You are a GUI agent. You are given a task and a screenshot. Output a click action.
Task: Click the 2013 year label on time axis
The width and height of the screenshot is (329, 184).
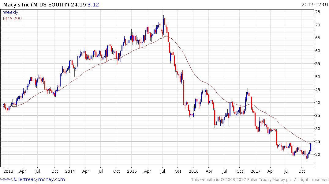click(8, 171)
